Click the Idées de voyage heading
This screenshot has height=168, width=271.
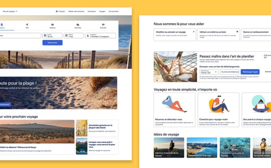tap(166, 135)
